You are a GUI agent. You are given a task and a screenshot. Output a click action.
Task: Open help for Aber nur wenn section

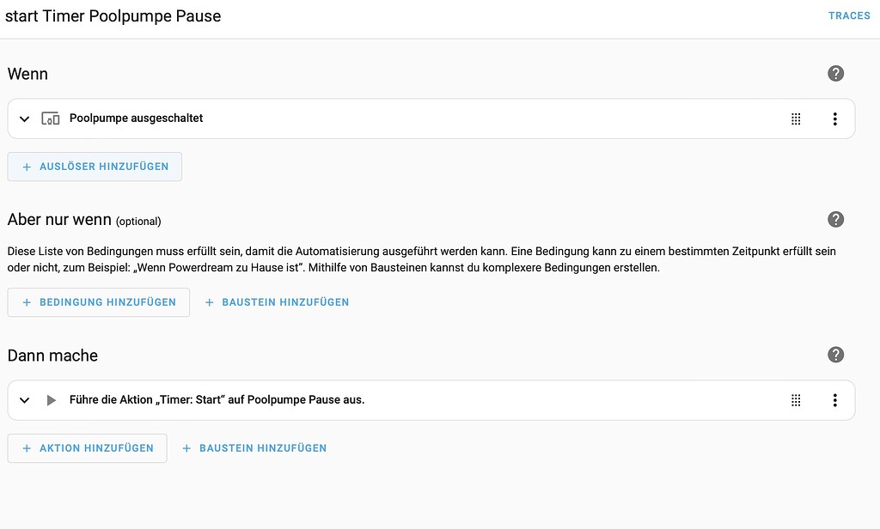point(835,219)
